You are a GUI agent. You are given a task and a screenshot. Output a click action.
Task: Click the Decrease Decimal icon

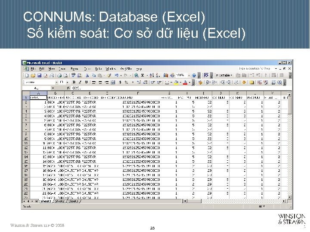145,82
